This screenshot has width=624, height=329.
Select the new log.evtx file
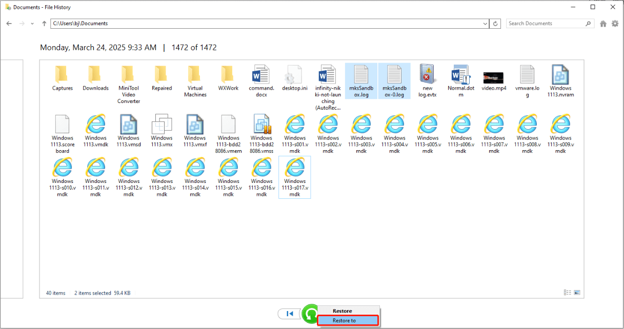pyautogui.click(x=427, y=78)
